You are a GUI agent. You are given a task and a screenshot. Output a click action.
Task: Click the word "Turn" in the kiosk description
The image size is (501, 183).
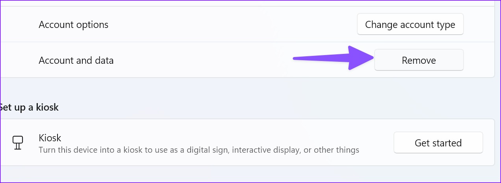tap(46, 150)
